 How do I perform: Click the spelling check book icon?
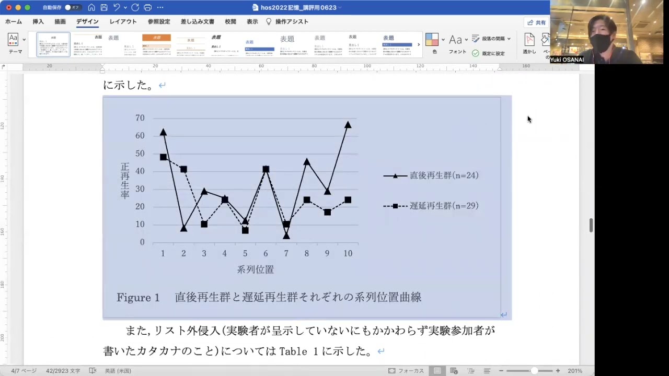pos(93,371)
